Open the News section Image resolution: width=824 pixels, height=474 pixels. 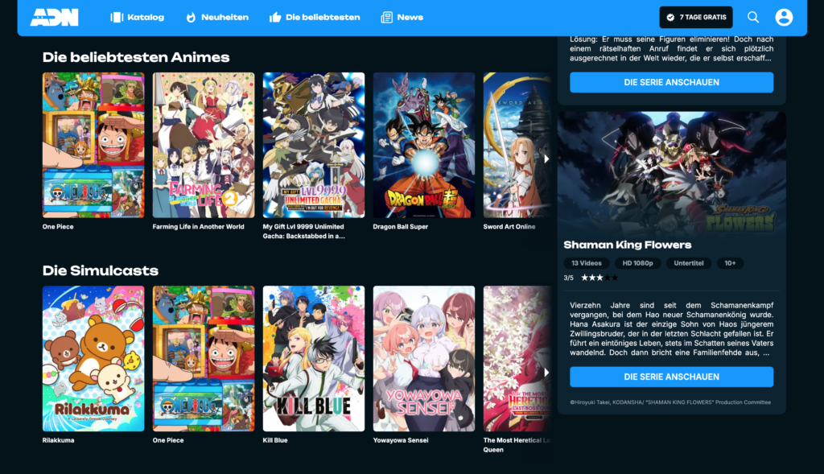pyautogui.click(x=402, y=18)
